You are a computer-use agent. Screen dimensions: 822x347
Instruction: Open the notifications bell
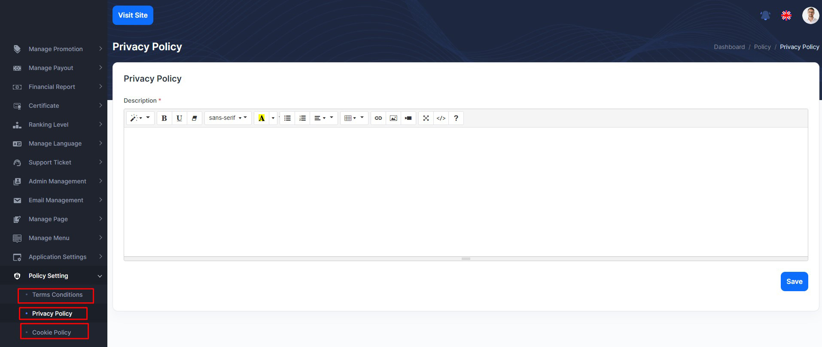coord(765,16)
